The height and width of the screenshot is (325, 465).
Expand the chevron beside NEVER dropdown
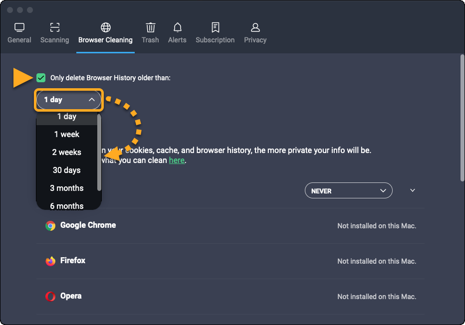point(412,190)
